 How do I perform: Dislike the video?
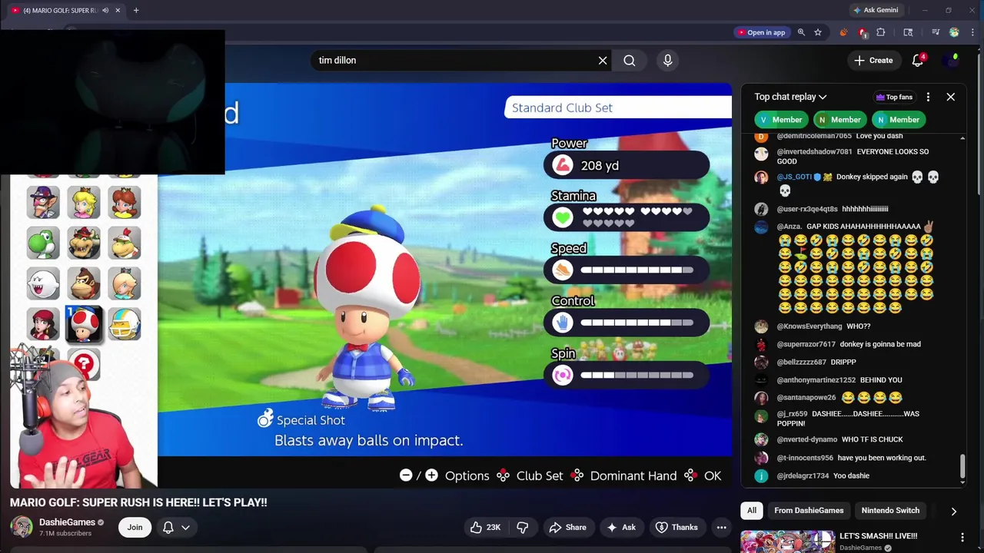click(523, 527)
